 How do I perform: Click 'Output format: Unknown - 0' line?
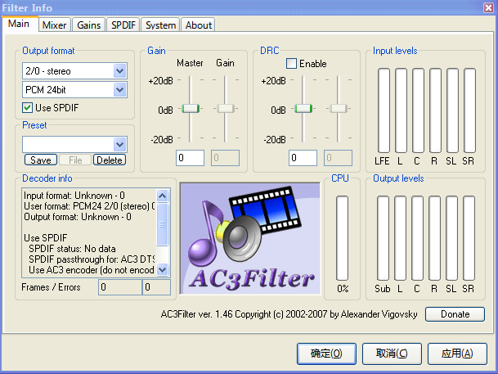(x=78, y=217)
